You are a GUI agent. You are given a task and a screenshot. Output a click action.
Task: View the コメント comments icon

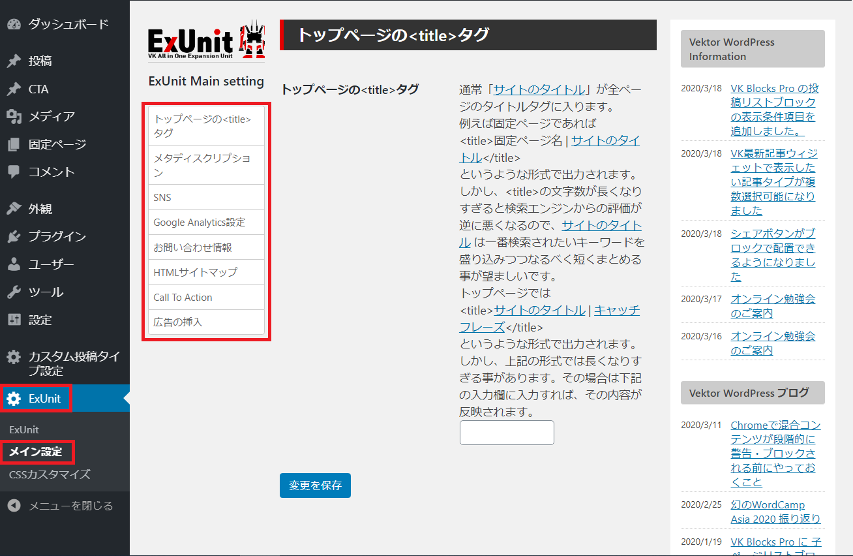click(x=14, y=171)
